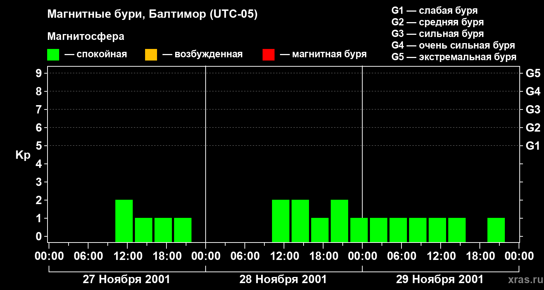This screenshot has width=544, height=290.
Task: Click the 28 November Kp 1 bar above 18:00
Action: (320, 230)
